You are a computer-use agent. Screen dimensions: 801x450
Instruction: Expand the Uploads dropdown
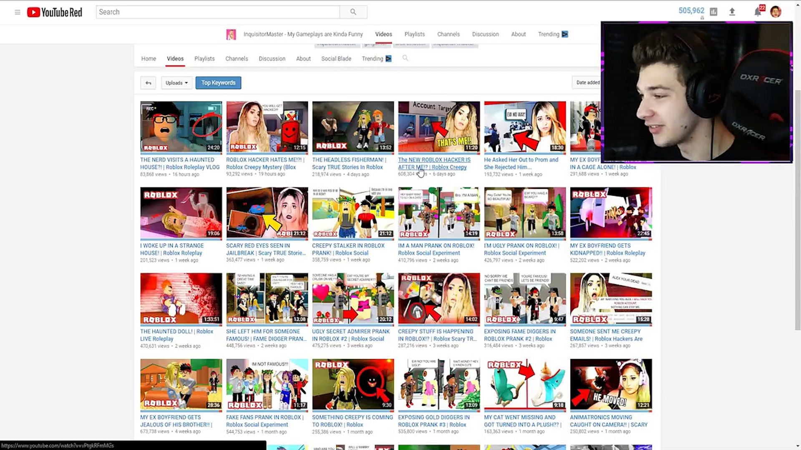pyautogui.click(x=176, y=83)
